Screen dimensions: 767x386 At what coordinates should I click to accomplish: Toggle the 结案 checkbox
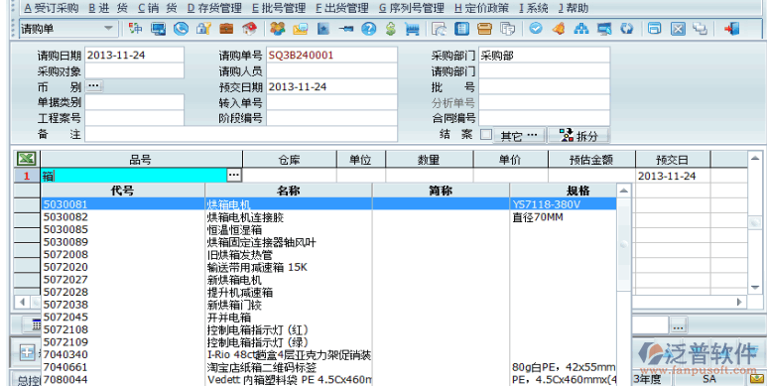(x=486, y=135)
